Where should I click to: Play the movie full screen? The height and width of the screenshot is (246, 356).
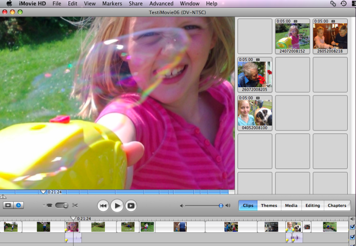(131, 206)
